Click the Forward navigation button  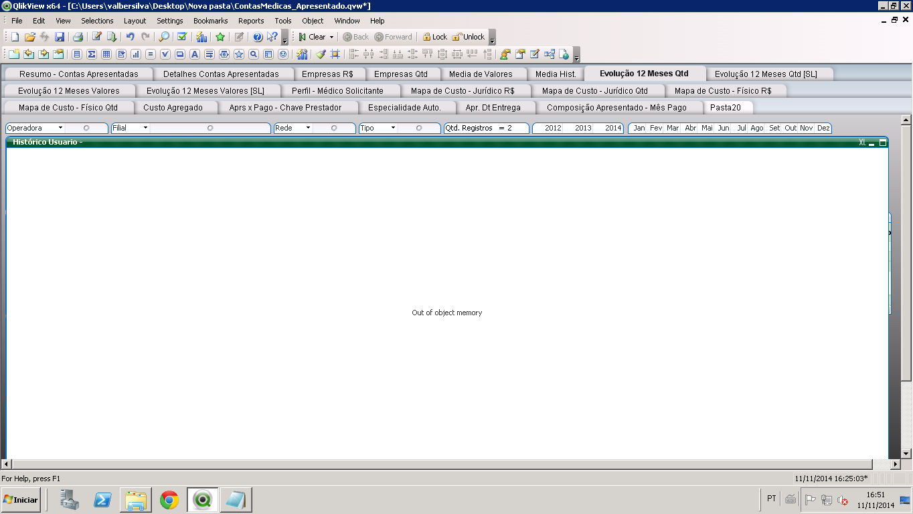[394, 37]
